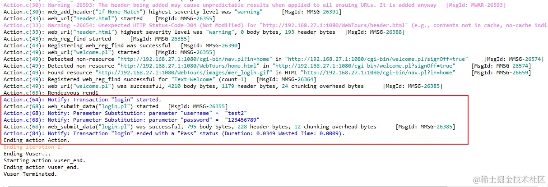
Task: Select the "Vuser Terminated." log line
Action: click(30, 174)
